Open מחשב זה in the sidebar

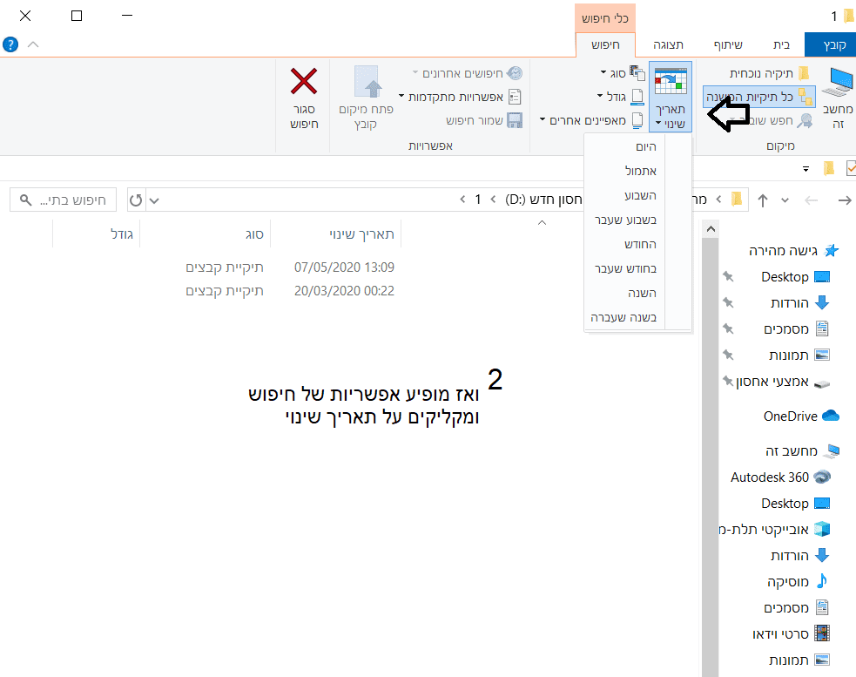(802, 450)
